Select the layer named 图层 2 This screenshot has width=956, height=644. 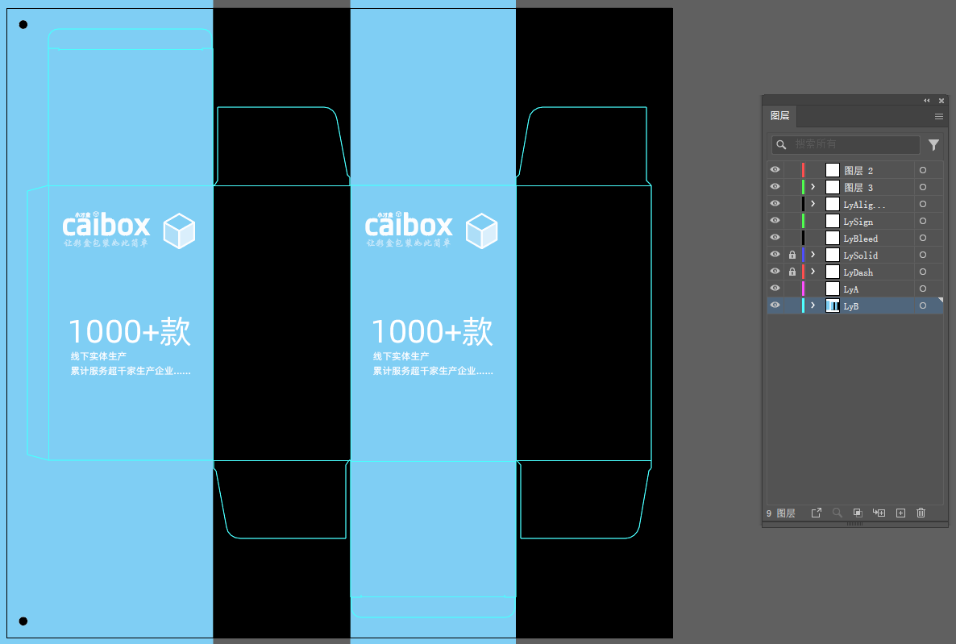point(858,171)
